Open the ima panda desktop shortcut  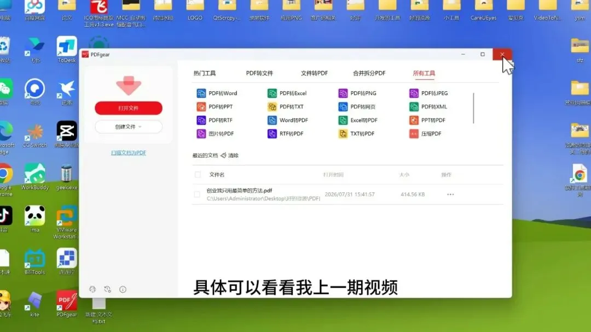tap(34, 220)
